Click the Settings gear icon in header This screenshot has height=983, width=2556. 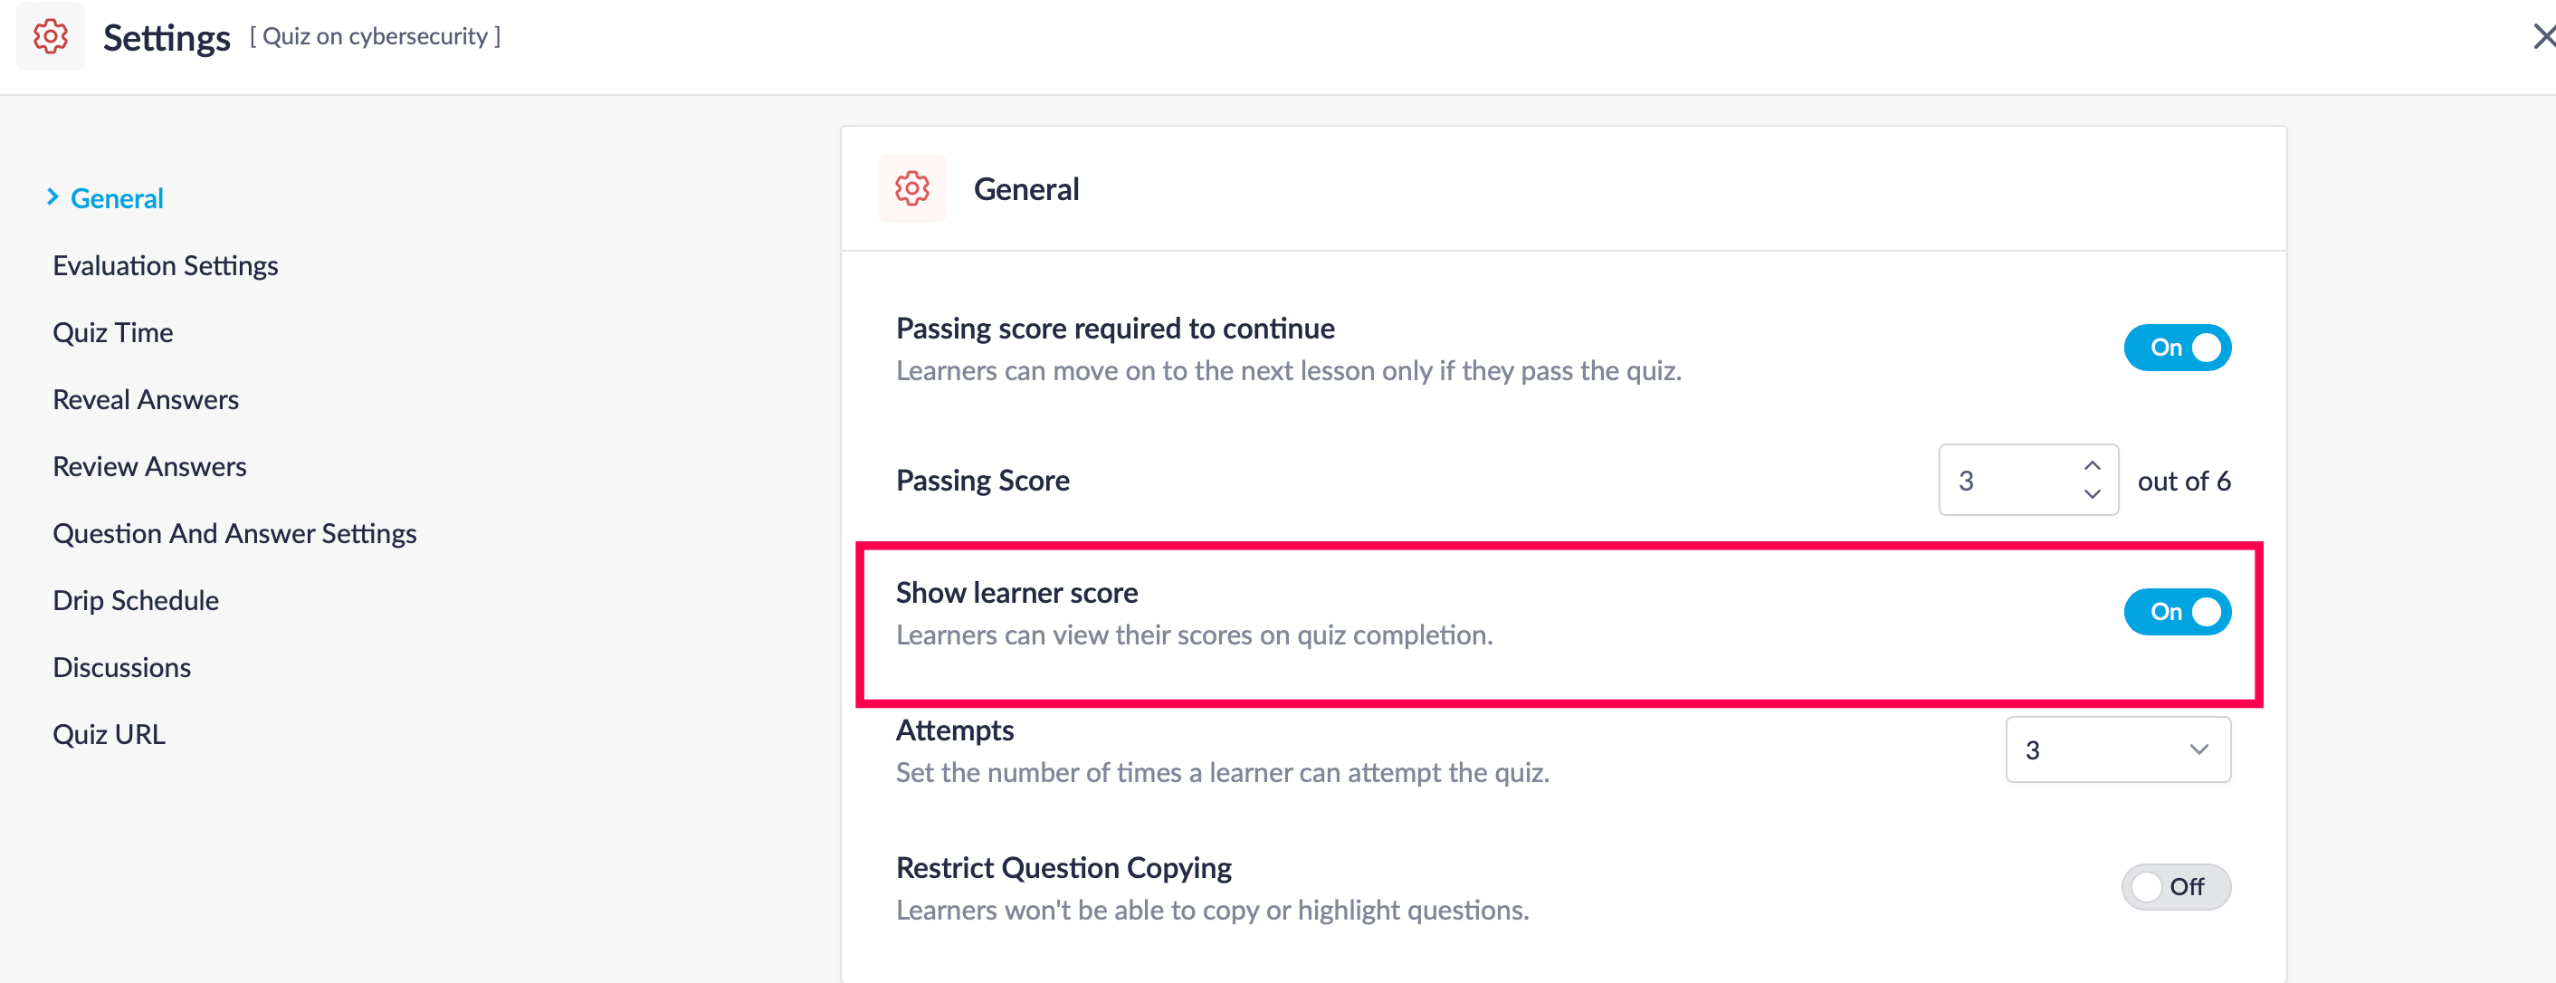(x=51, y=37)
